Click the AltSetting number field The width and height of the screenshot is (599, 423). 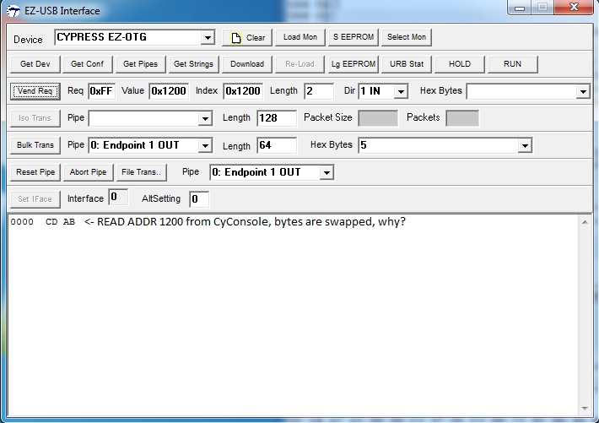point(199,199)
